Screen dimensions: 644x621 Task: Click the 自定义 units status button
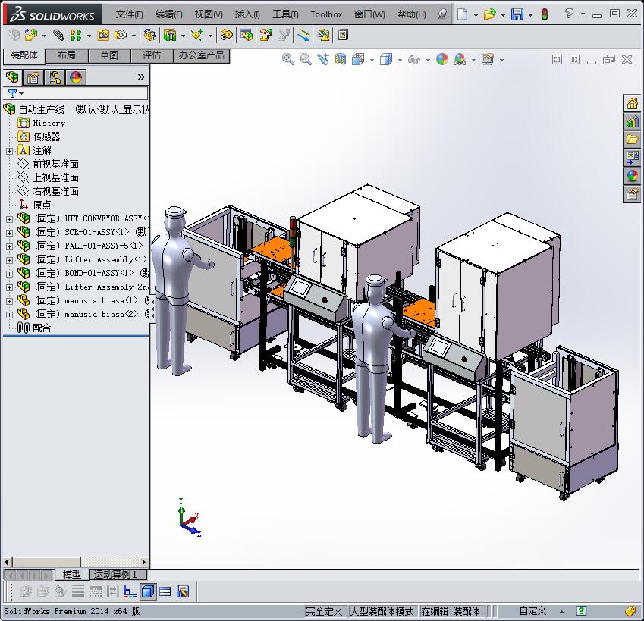[x=532, y=611]
